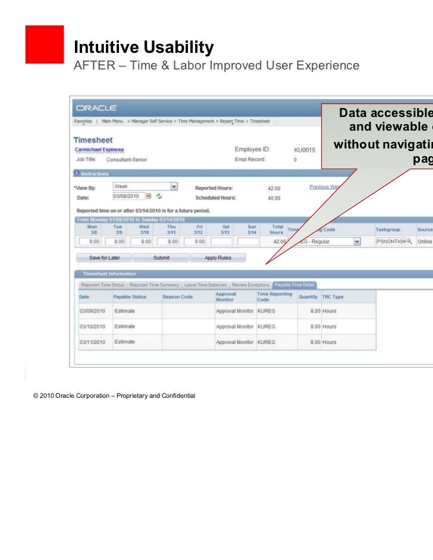
Task: Click Approval Monitor in 03/11/2010 row
Action: [235, 342]
